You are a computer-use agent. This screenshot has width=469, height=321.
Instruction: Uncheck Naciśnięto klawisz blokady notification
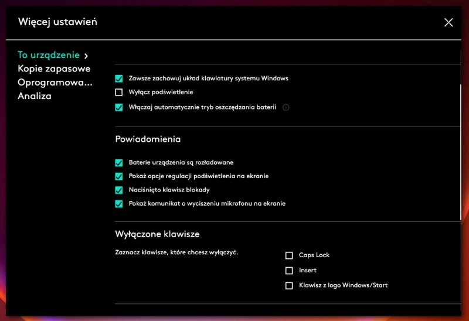pyautogui.click(x=119, y=190)
